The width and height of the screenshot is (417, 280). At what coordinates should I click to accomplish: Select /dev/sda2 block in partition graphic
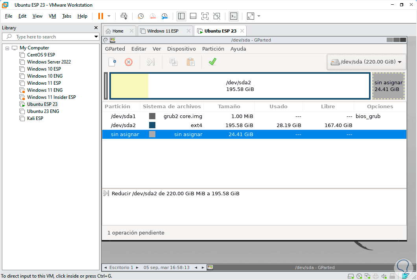pyautogui.click(x=240, y=86)
